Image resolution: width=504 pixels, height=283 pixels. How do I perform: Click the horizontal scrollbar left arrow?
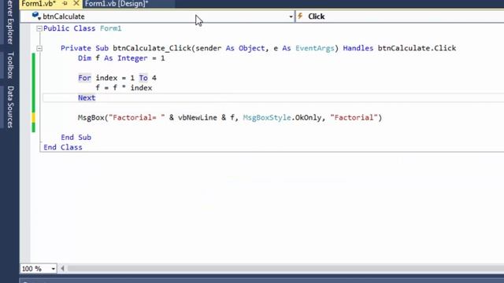point(62,268)
